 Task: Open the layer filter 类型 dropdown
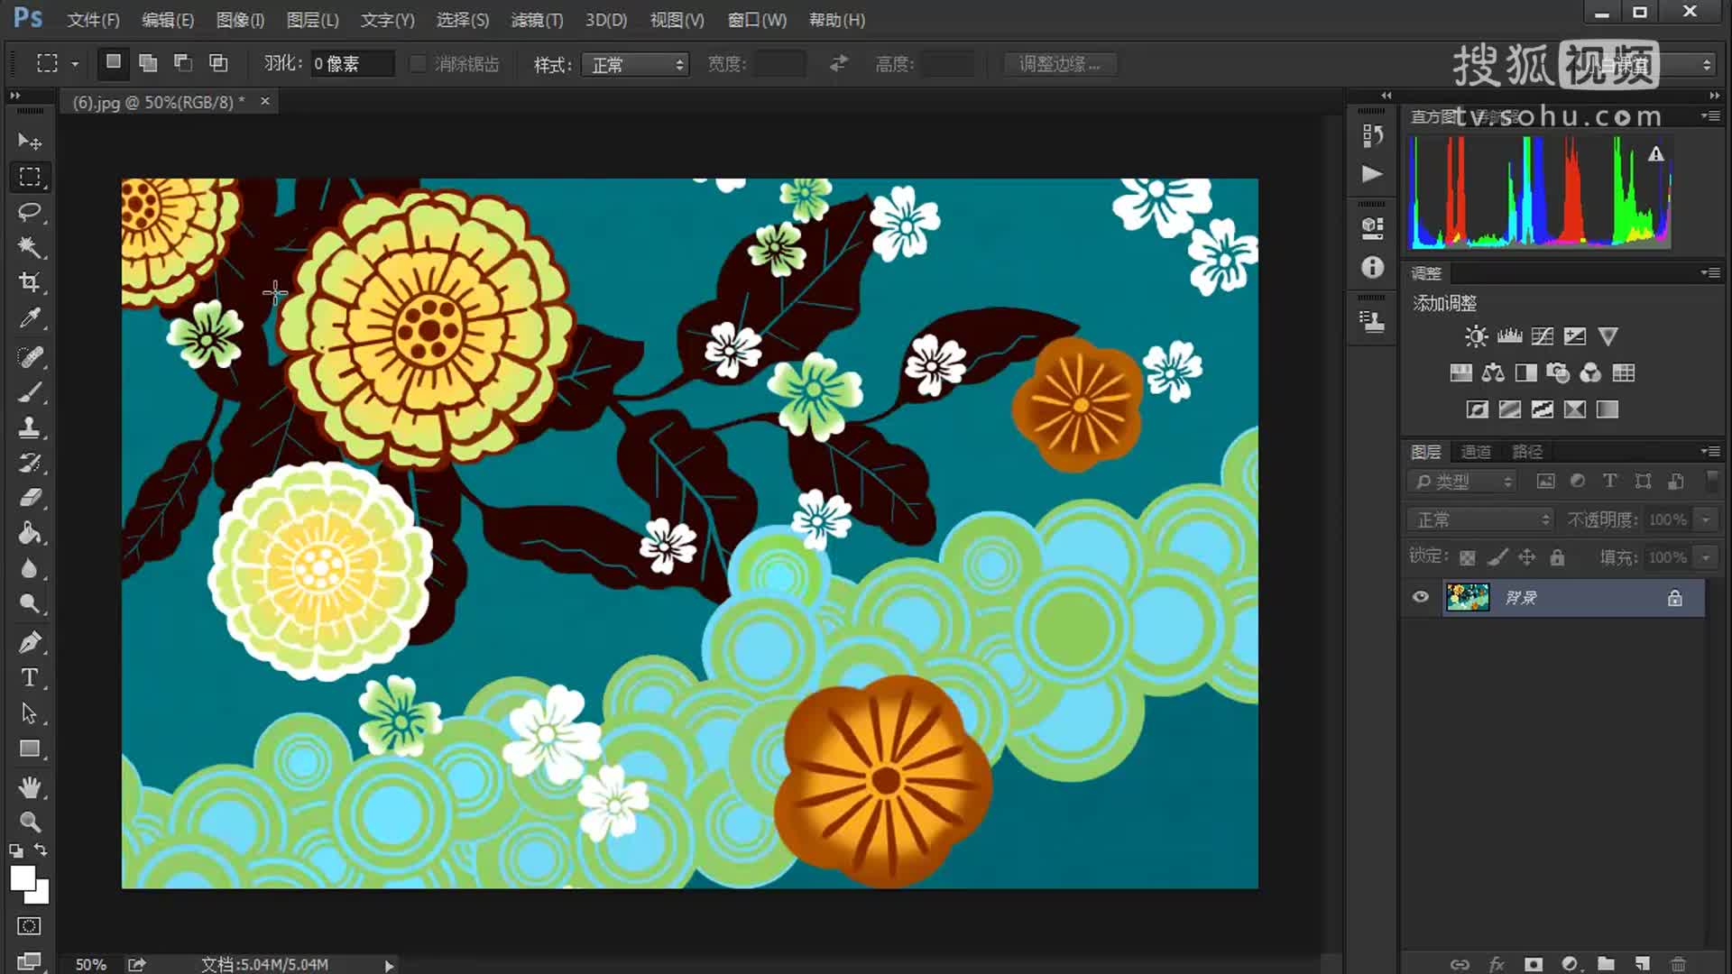(1462, 482)
